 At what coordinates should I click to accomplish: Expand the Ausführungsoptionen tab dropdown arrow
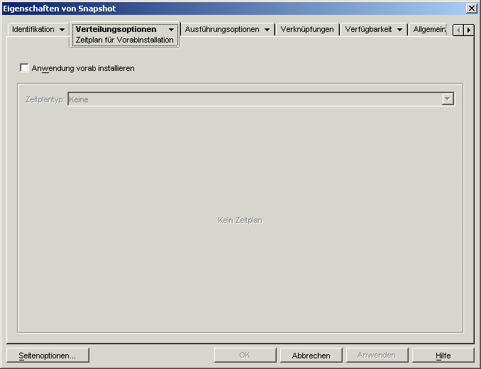click(x=267, y=30)
